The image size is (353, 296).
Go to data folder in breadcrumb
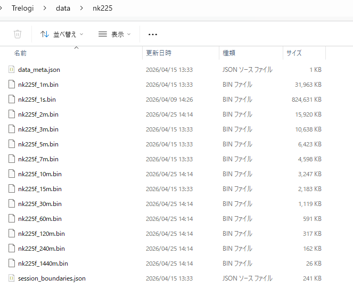63,9
